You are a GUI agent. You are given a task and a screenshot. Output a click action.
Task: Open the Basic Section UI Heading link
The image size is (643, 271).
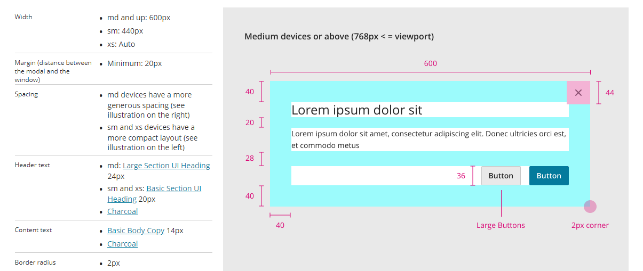click(x=154, y=194)
